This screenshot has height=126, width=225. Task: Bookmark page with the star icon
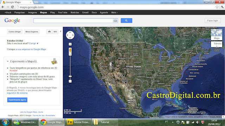pos(217,7)
